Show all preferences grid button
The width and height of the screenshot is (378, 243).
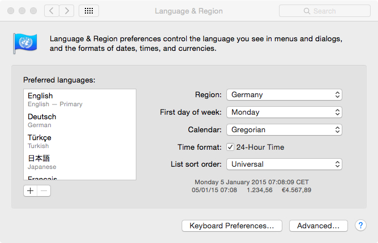89,11
